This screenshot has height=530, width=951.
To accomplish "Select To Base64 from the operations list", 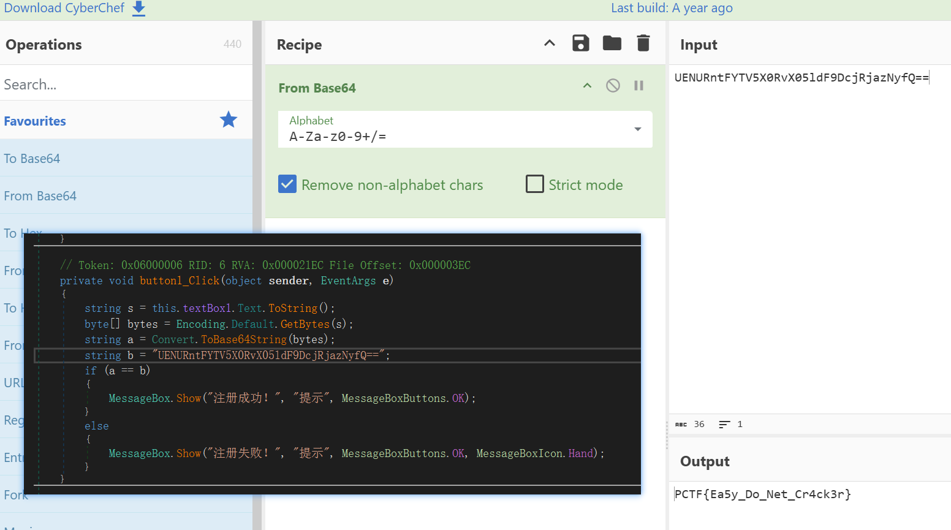I will pos(32,159).
